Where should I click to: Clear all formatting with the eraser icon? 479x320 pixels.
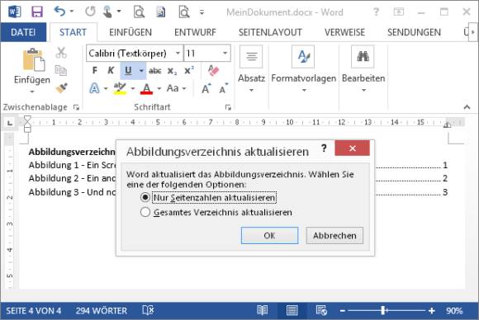(x=213, y=71)
